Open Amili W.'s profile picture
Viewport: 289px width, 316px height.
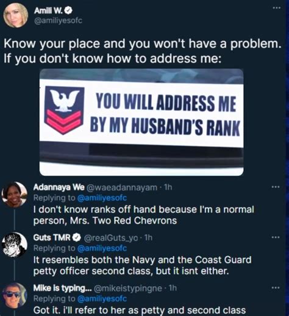[x=15, y=15]
